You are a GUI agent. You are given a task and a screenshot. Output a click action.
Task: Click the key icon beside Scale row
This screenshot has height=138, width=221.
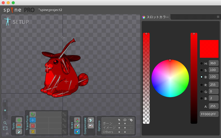(64, 126)
